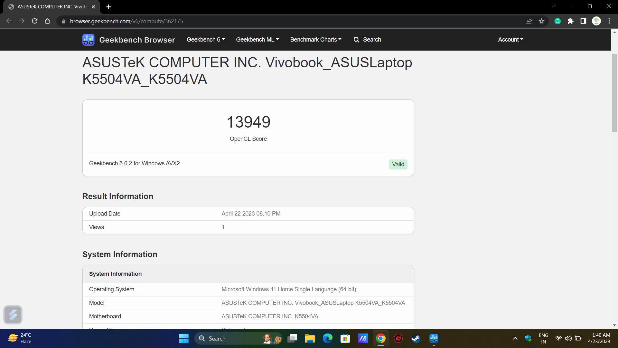Click the Motherboard value ASUSTeK COMPUTER INC. K5504VA

click(270, 316)
